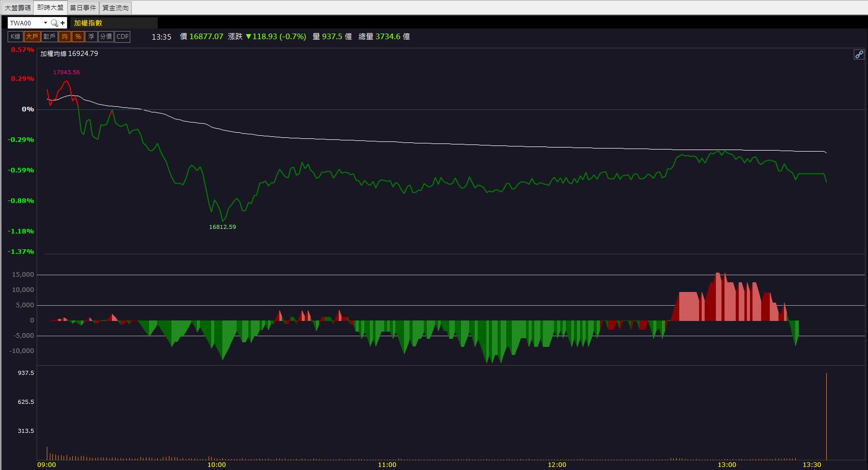
Task: Click the TWA00 symbol input field
Action: 25,23
